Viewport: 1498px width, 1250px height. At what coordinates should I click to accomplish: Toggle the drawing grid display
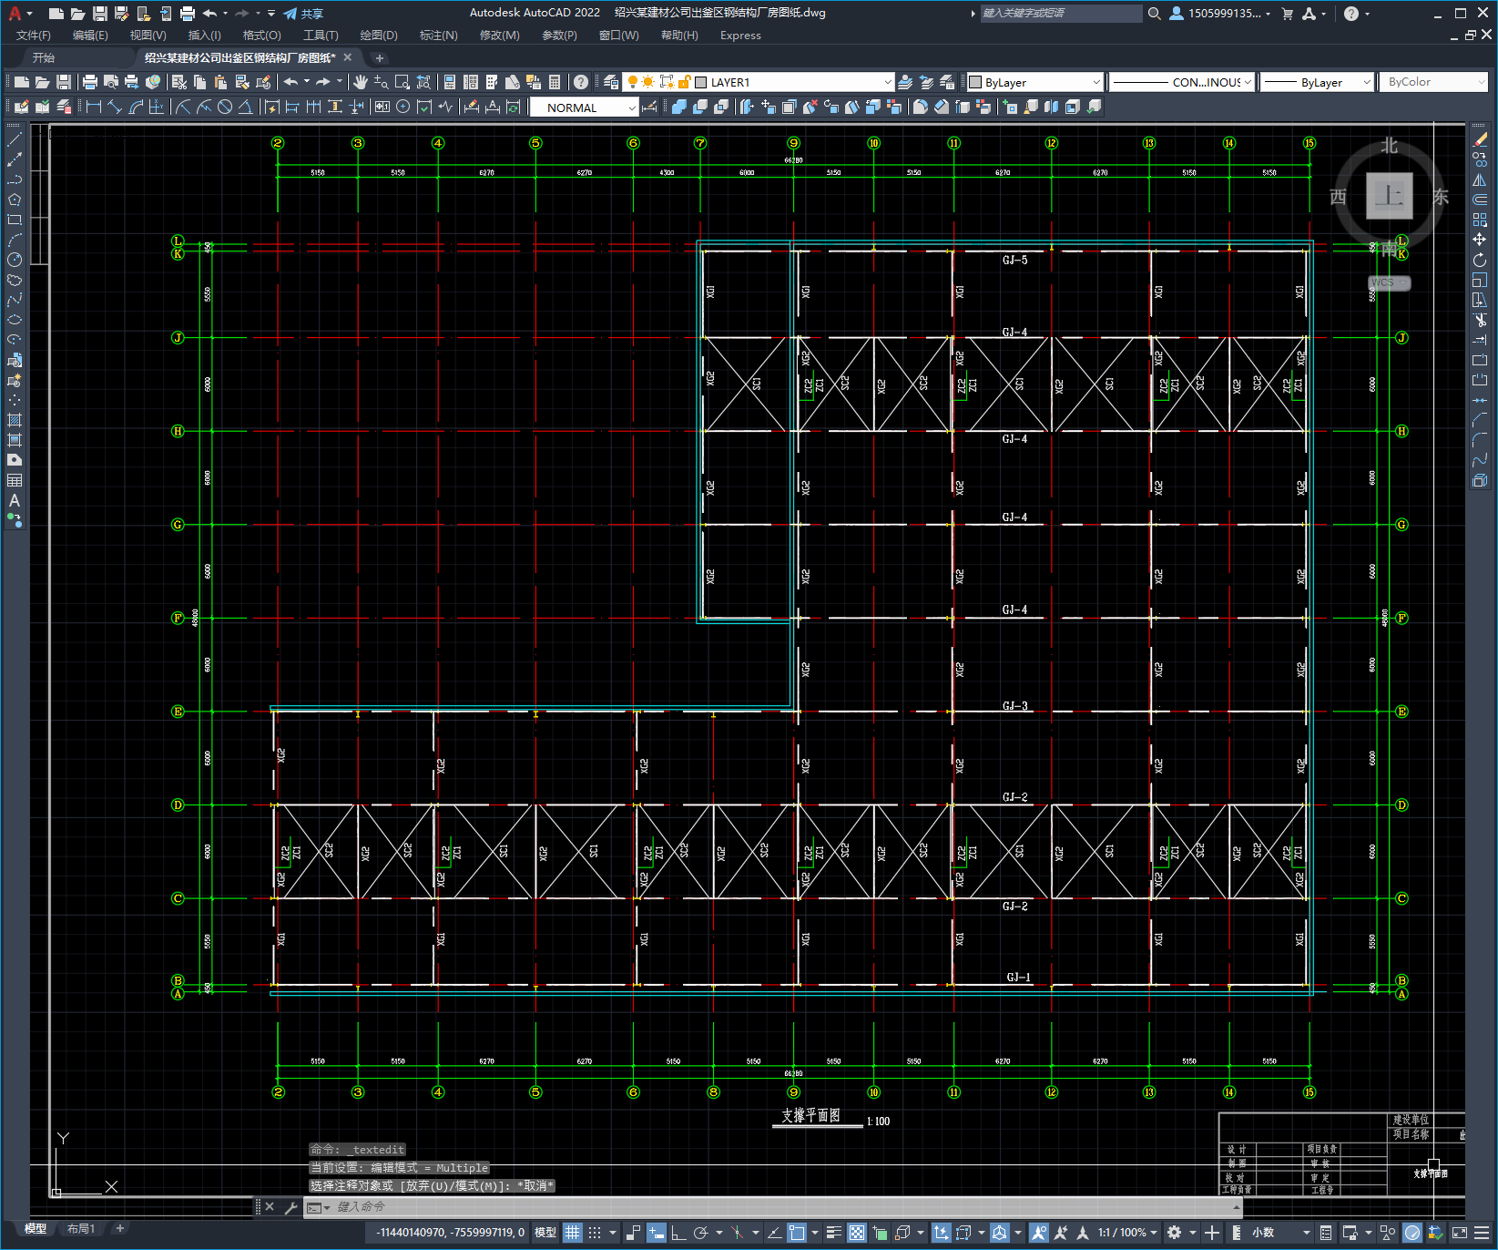[x=572, y=1233]
